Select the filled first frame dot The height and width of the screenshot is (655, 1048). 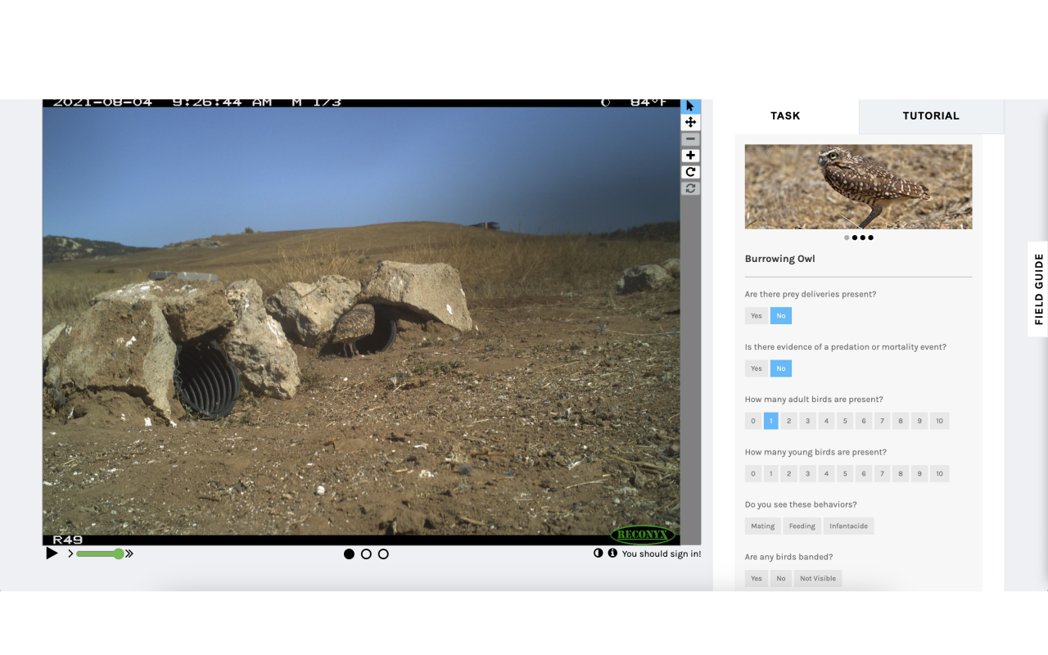tap(350, 554)
